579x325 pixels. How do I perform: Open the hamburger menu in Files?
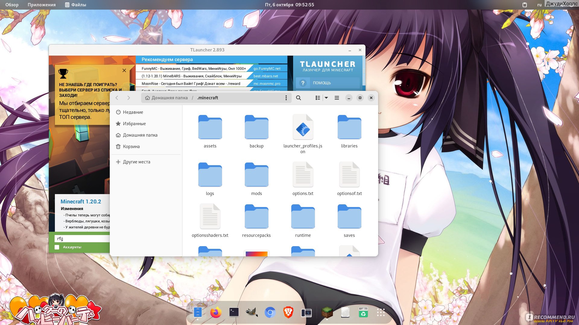point(337,98)
